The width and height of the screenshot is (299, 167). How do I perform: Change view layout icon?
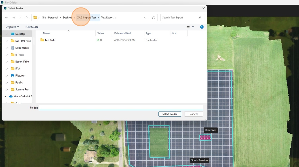(188, 27)
